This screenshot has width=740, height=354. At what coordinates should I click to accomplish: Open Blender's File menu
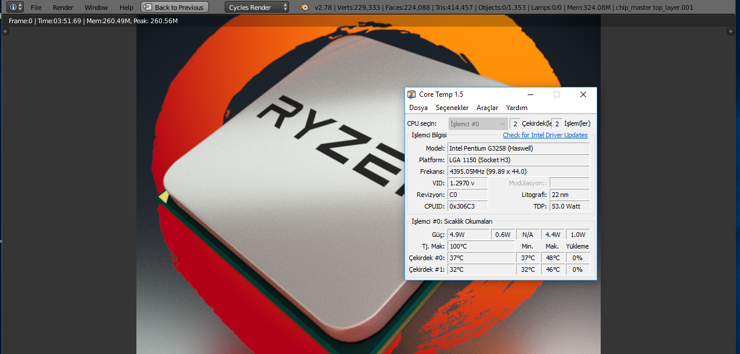(x=36, y=8)
